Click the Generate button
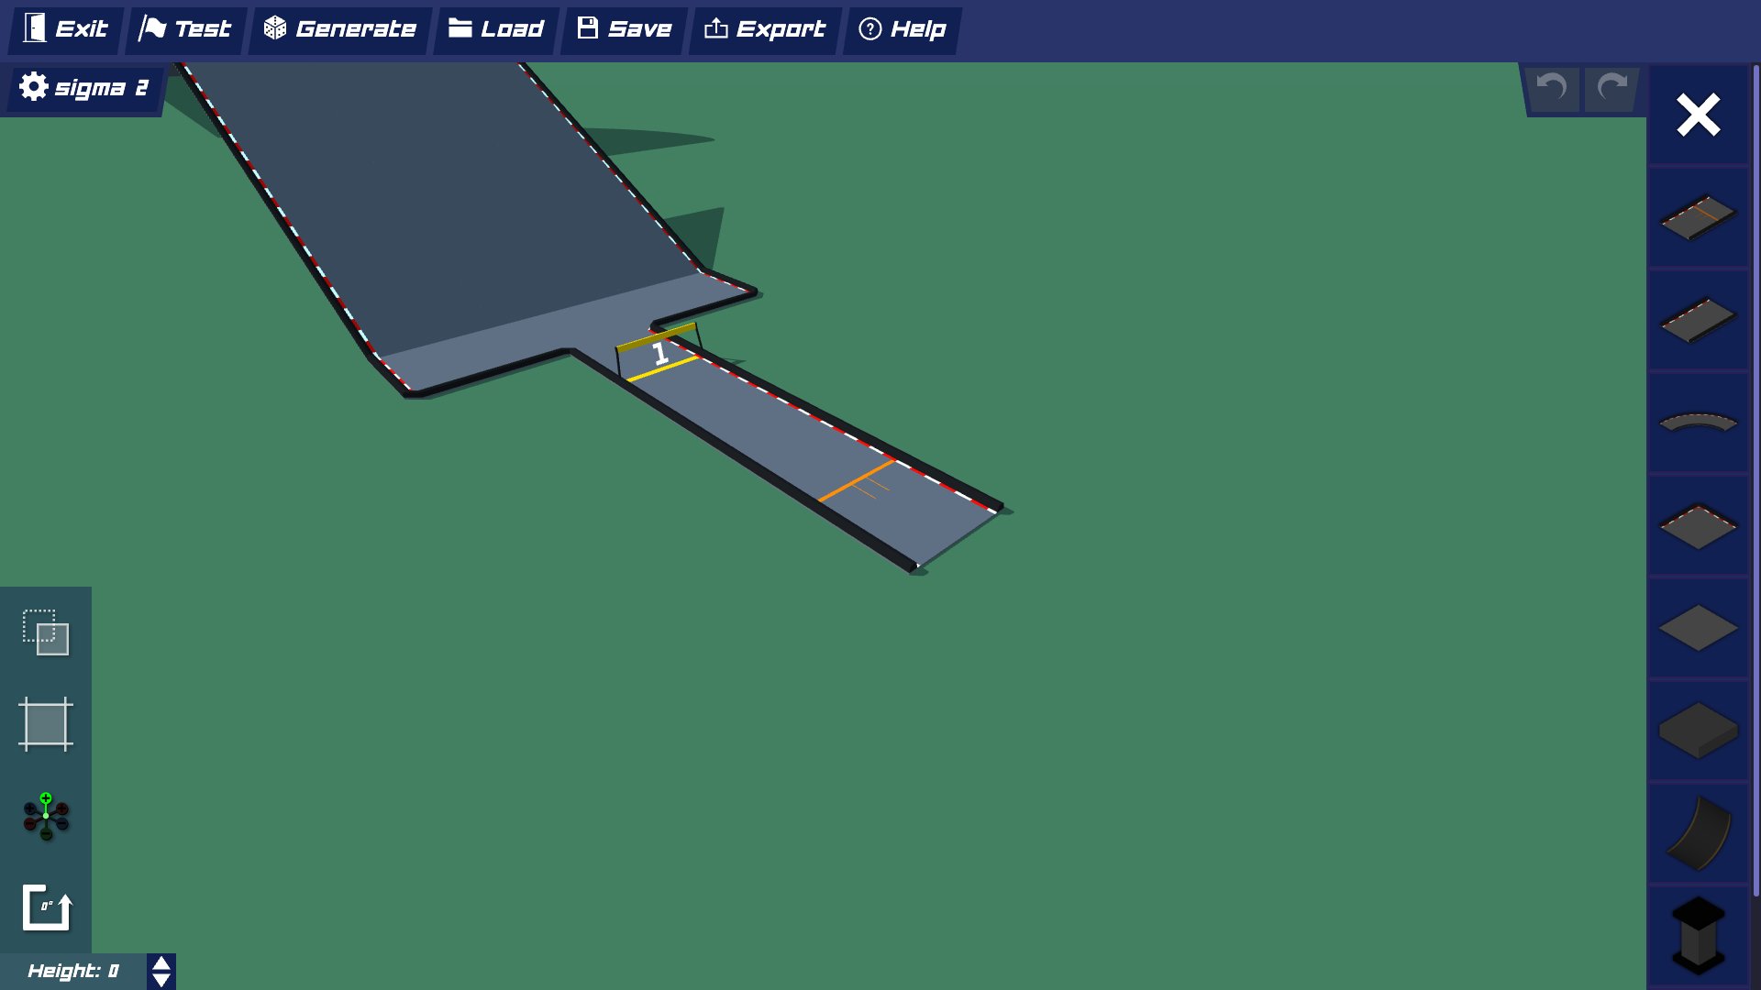Screen dimensions: 1761x990 340,29
